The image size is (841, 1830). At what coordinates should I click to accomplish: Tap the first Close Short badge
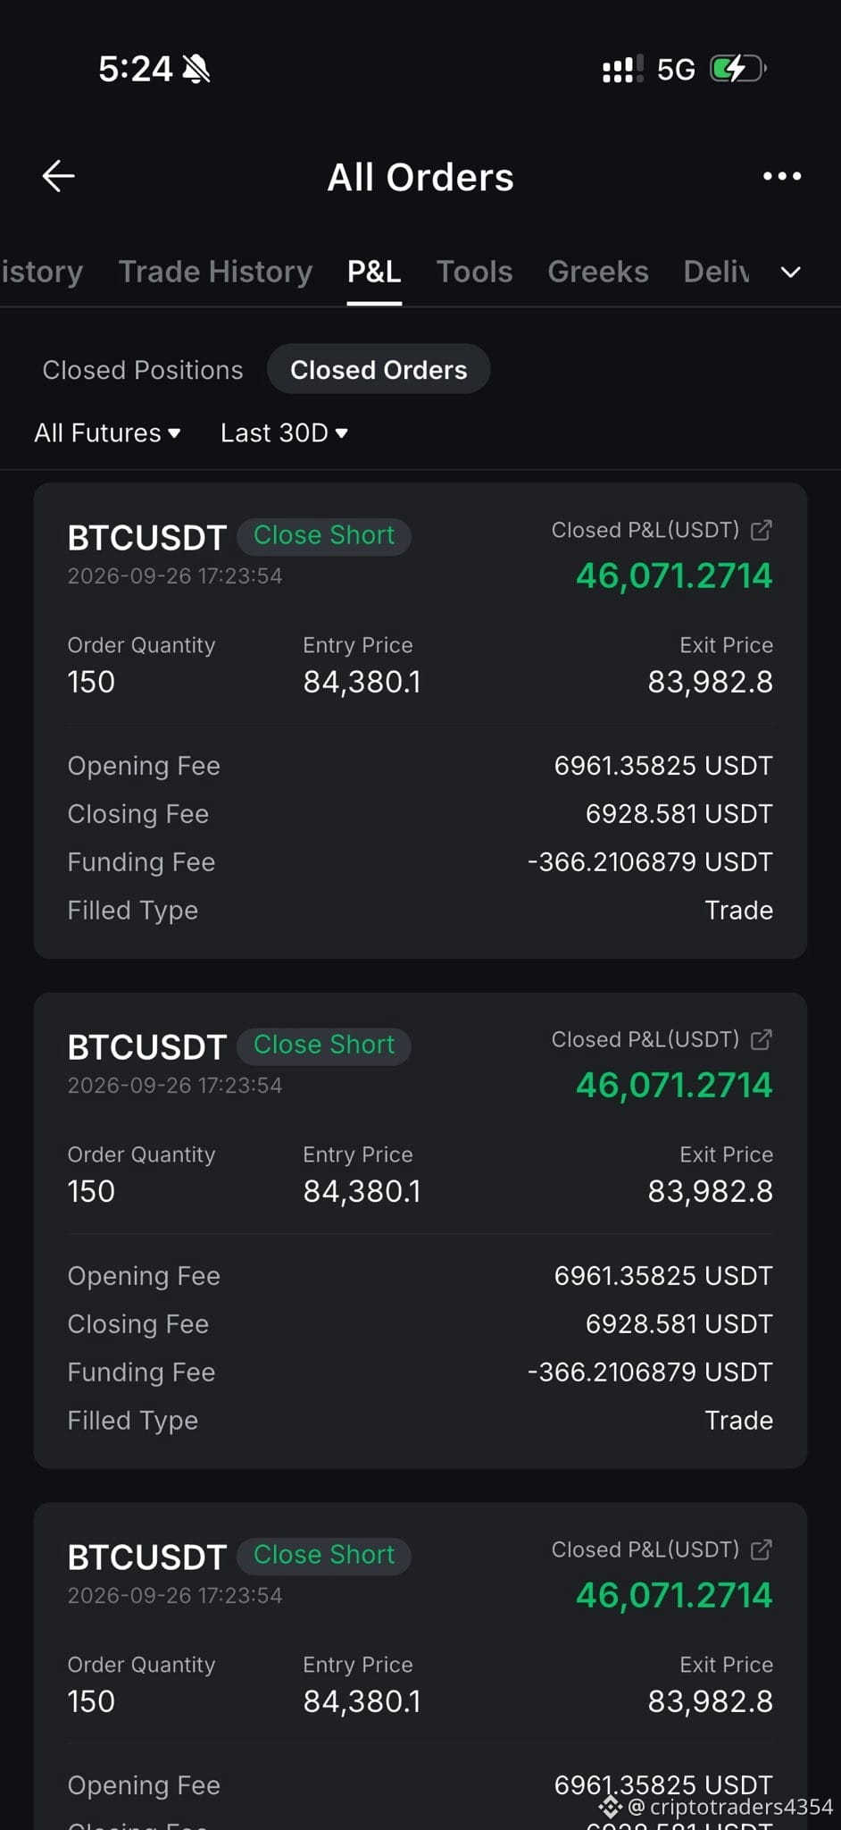pyautogui.click(x=324, y=536)
